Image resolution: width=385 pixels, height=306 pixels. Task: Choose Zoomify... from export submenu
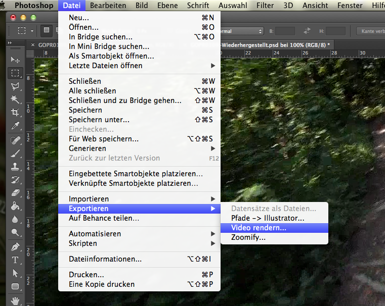pyautogui.click(x=274, y=237)
